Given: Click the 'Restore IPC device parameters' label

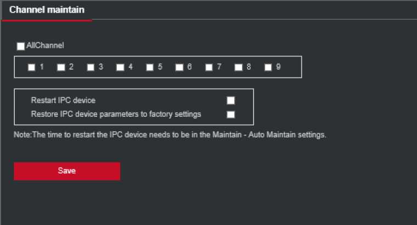Looking at the screenshot, I should click(x=116, y=114).
